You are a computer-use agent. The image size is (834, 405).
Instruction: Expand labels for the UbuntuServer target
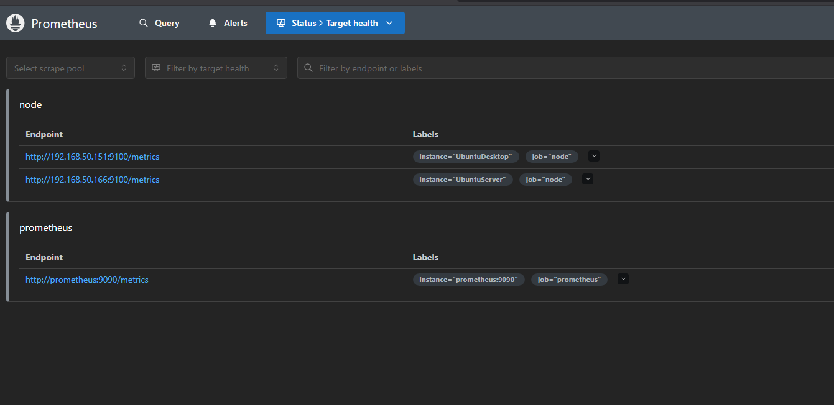588,179
